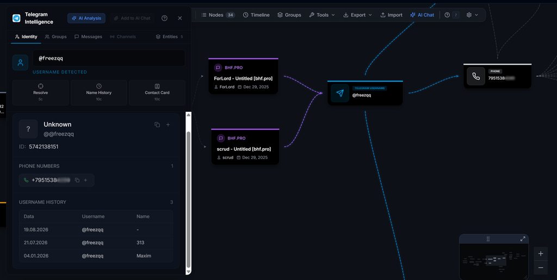Image resolution: width=557 pixels, height=280 pixels.
Task: Switch to the Messages tab
Action: 88,36
